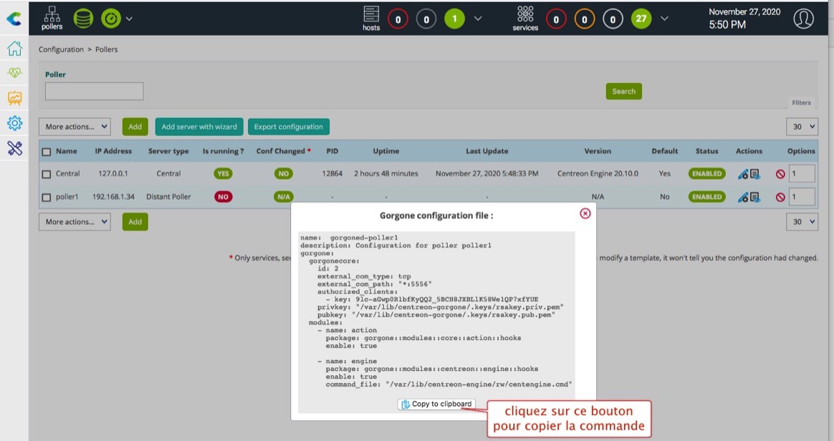
Task: Click the Add server with wizard button
Action: pyautogui.click(x=199, y=127)
